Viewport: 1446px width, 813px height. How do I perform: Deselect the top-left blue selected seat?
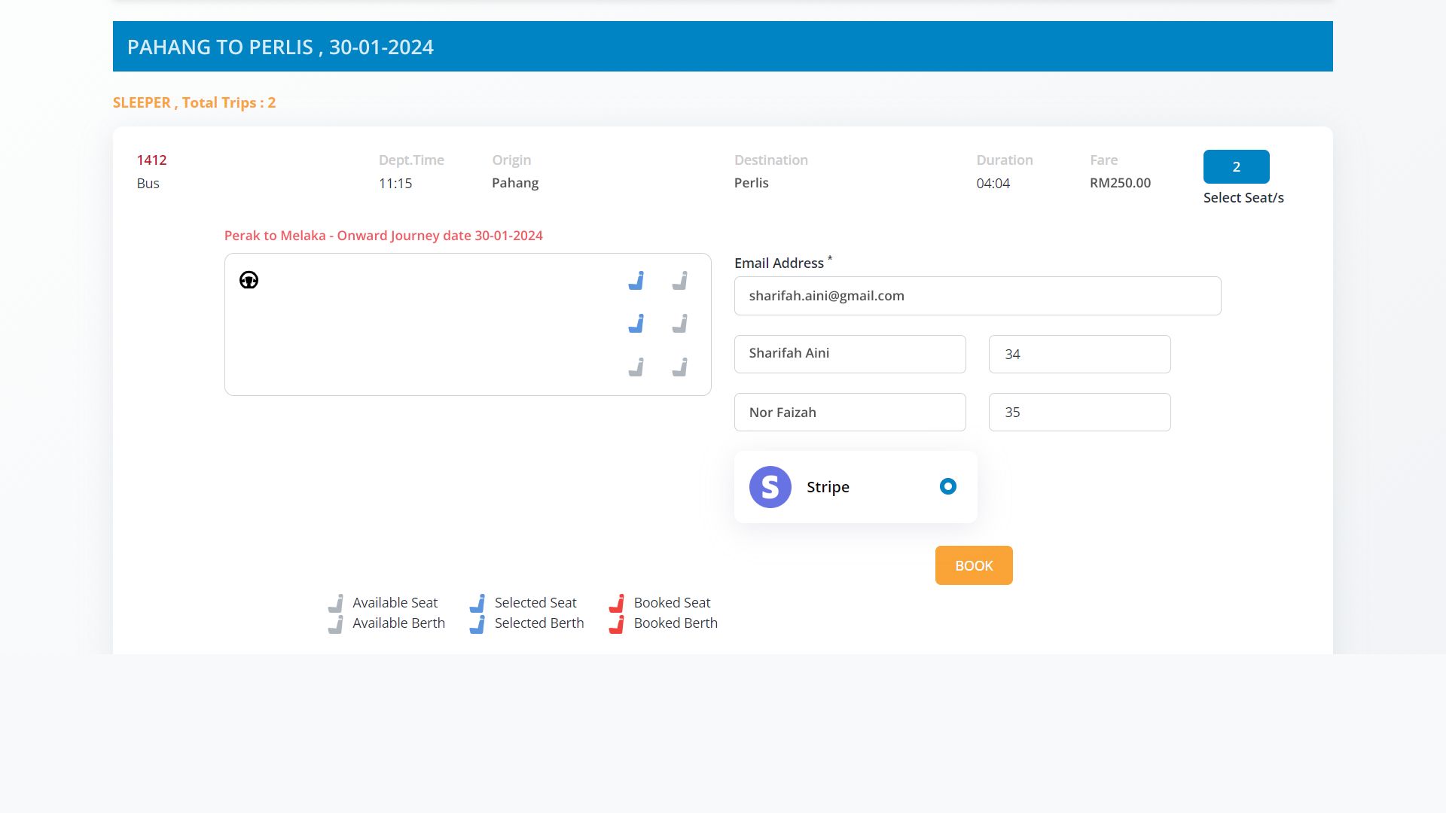pos(636,281)
